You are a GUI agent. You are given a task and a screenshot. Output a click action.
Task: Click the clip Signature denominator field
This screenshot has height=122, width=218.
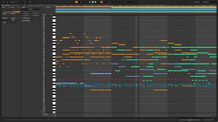(9, 20)
